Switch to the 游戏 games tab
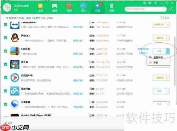Viewport: 177px width, 131px height. tap(55, 7)
